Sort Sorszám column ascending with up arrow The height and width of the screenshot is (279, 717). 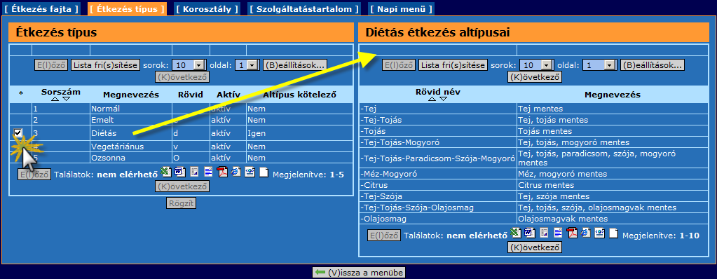click(55, 99)
